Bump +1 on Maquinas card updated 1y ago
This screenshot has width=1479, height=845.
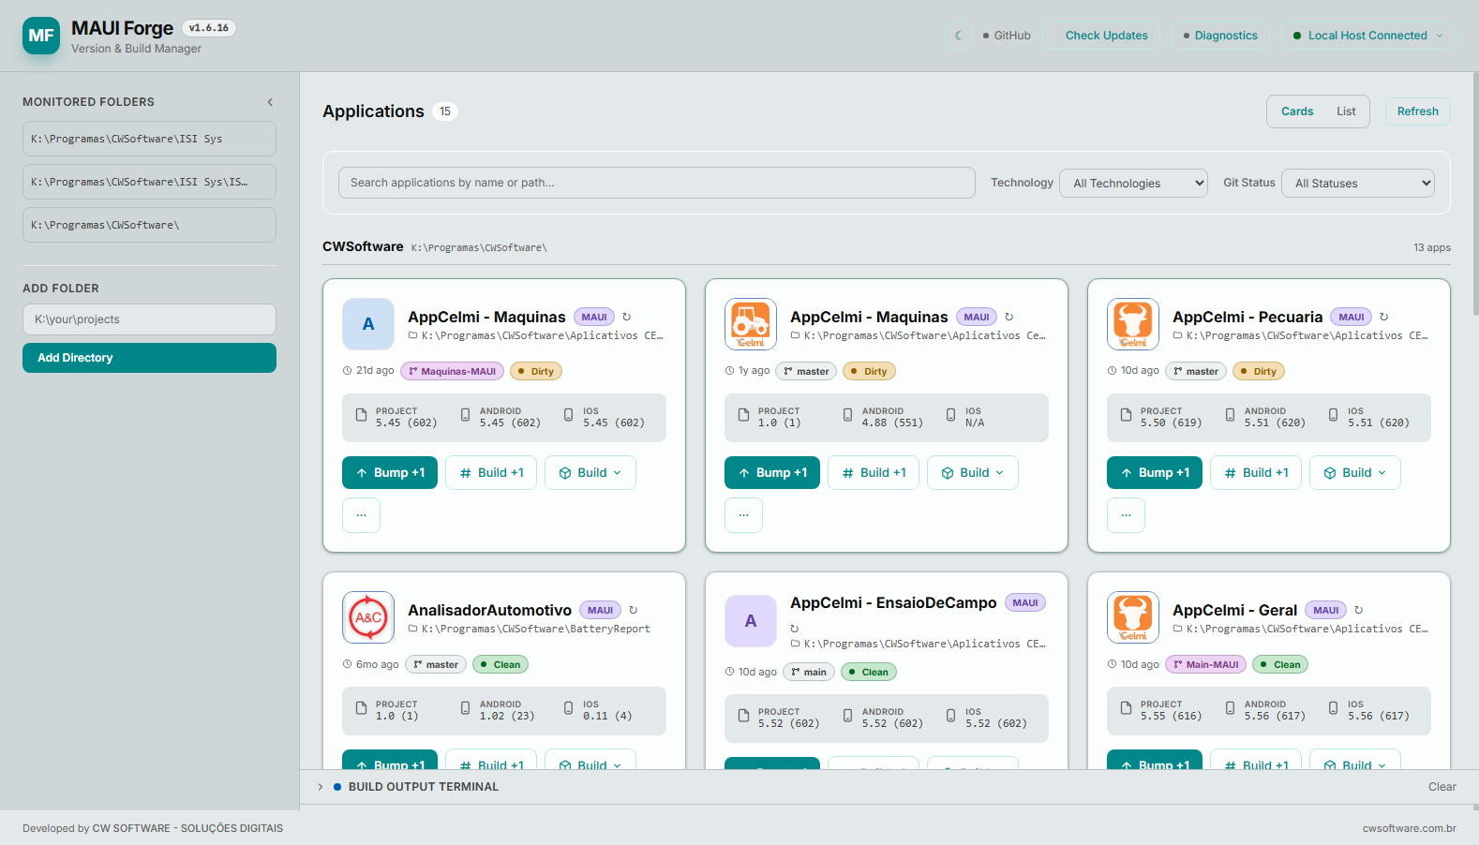pyautogui.click(x=772, y=472)
